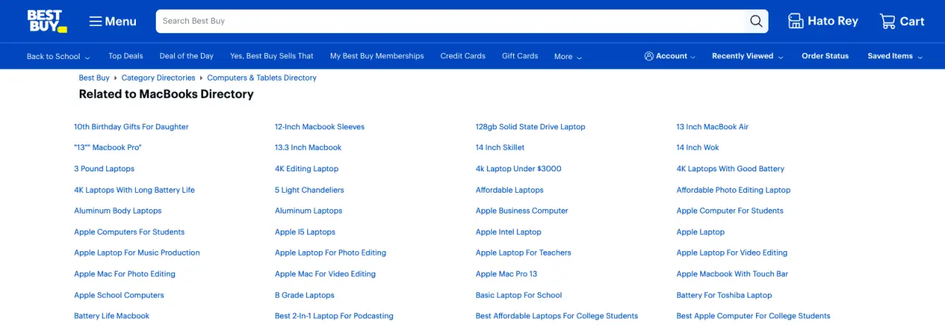Image resolution: width=945 pixels, height=325 pixels.
Task: Open Best 2-In-1 Laptop For Podcasting
Action: (334, 317)
